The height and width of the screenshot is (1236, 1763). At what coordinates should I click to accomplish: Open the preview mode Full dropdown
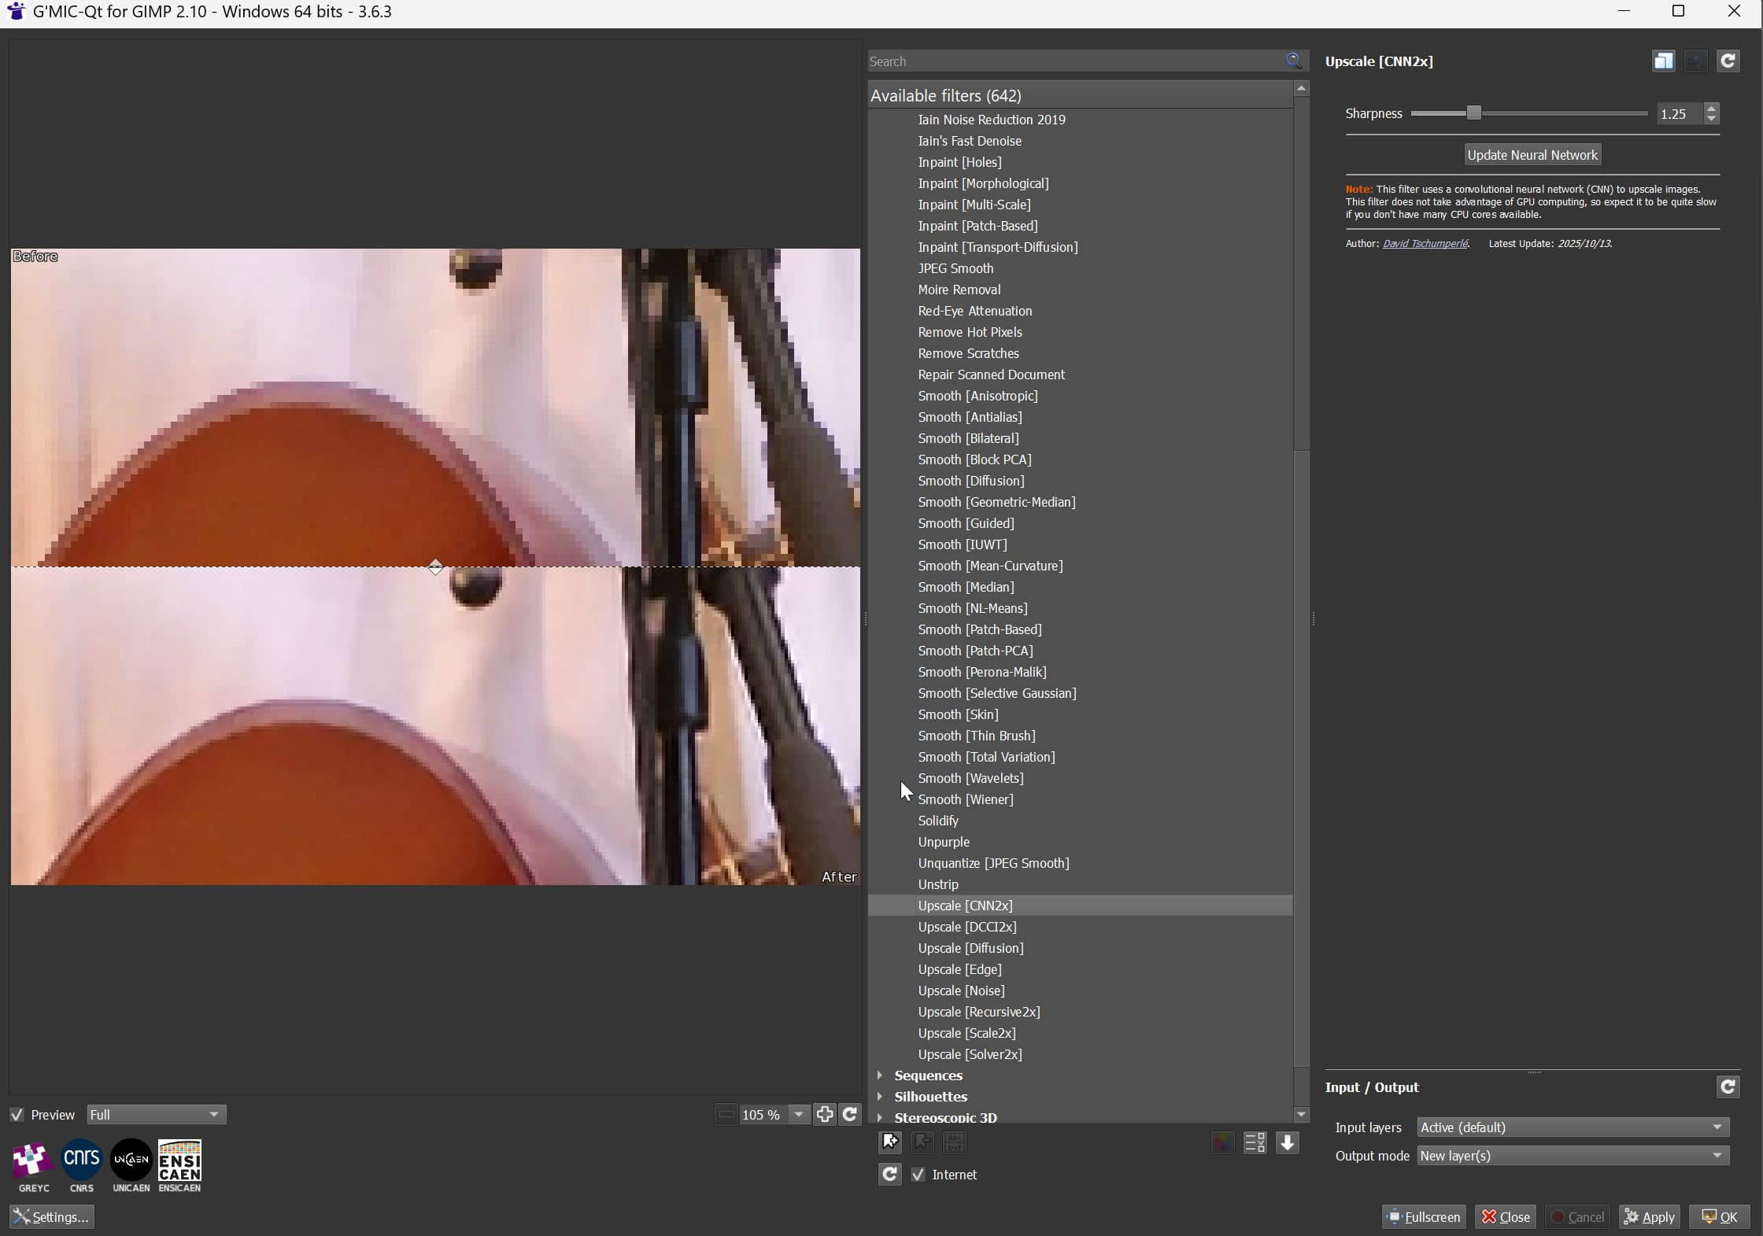[156, 1115]
